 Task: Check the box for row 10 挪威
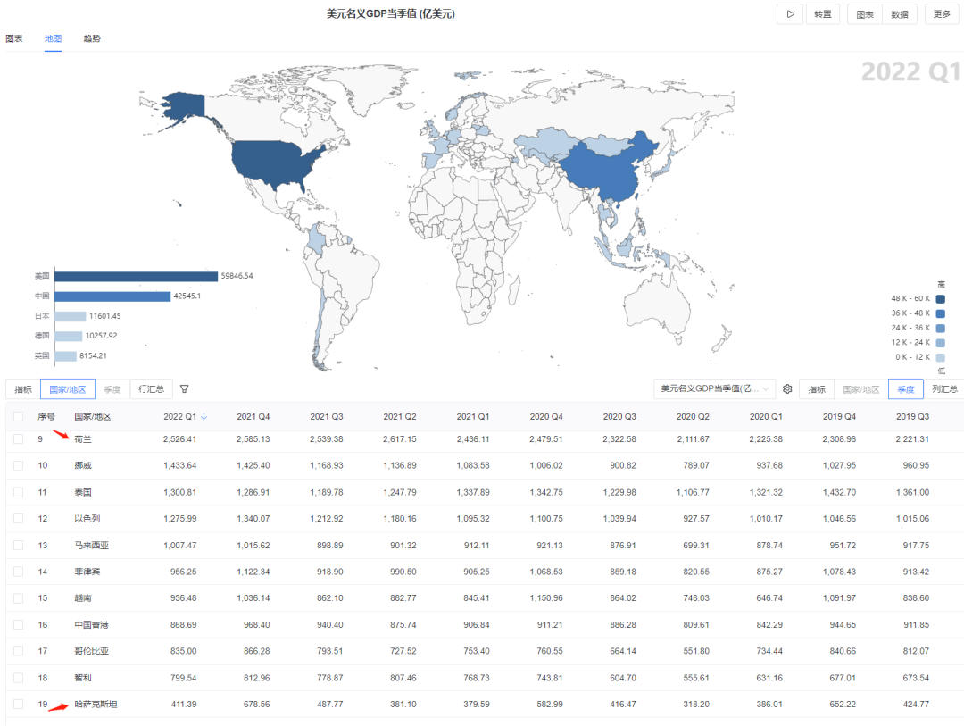coord(19,466)
